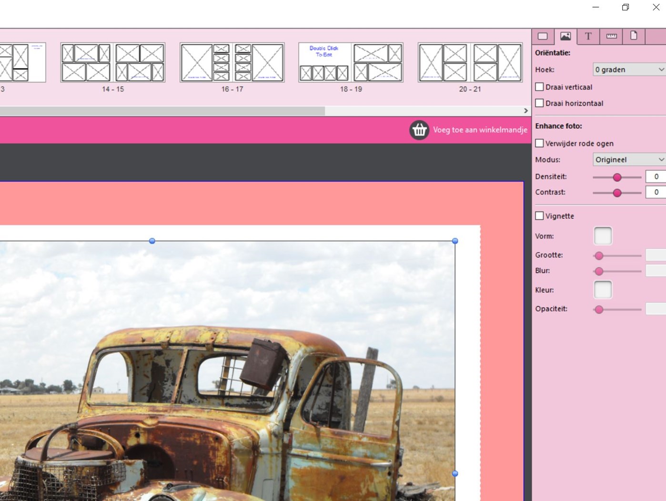Open the text tab icon
Viewport: 666px width, 501px height.
point(588,36)
